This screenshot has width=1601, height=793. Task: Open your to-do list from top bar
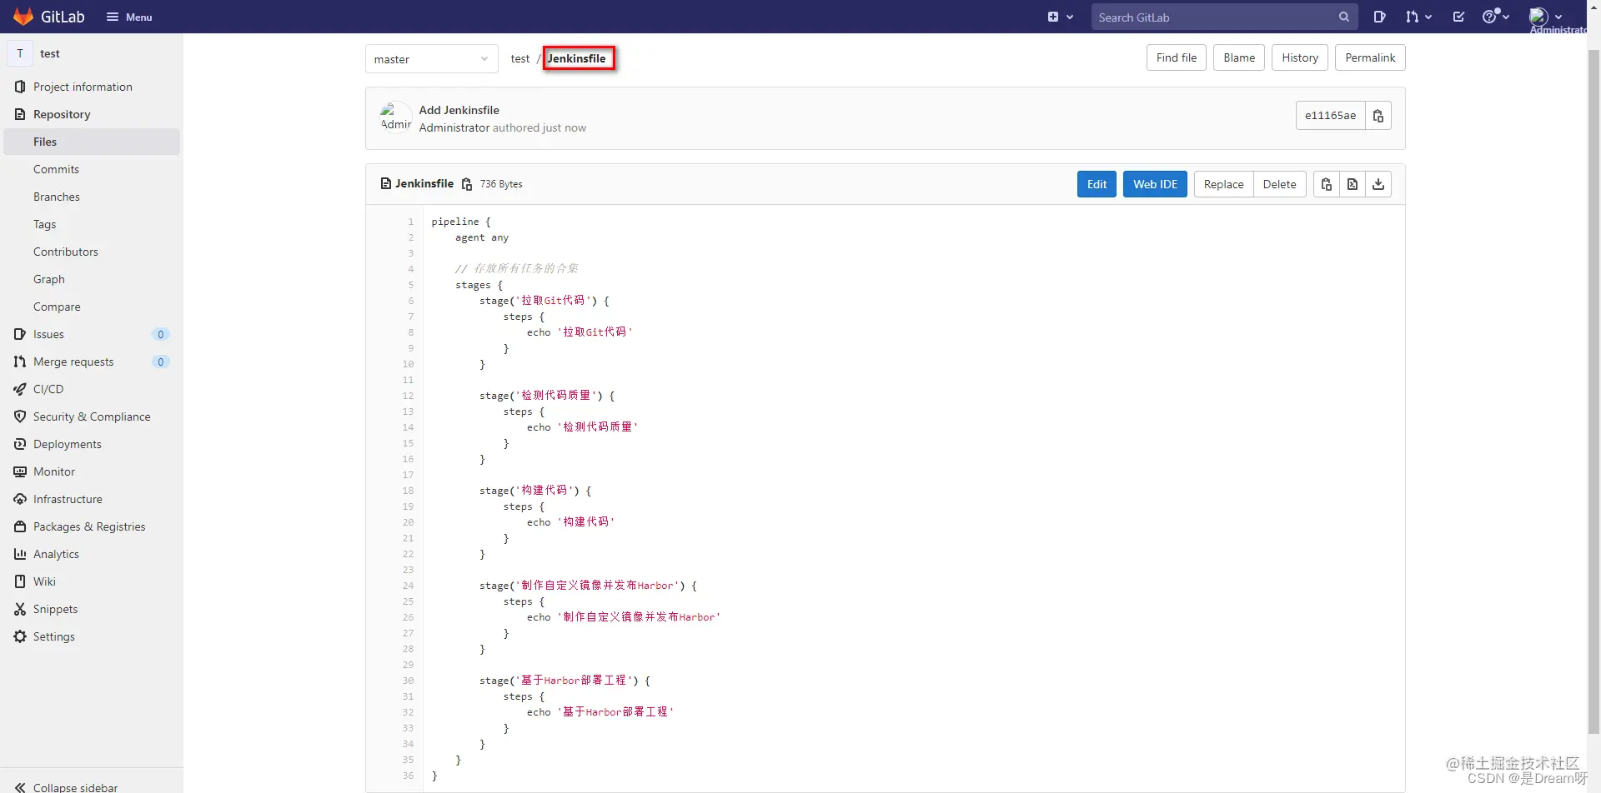[x=1458, y=17]
